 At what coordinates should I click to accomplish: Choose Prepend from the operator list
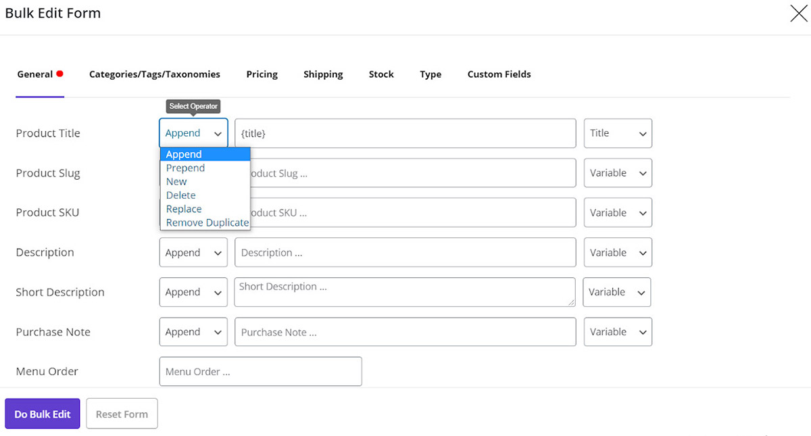click(185, 168)
